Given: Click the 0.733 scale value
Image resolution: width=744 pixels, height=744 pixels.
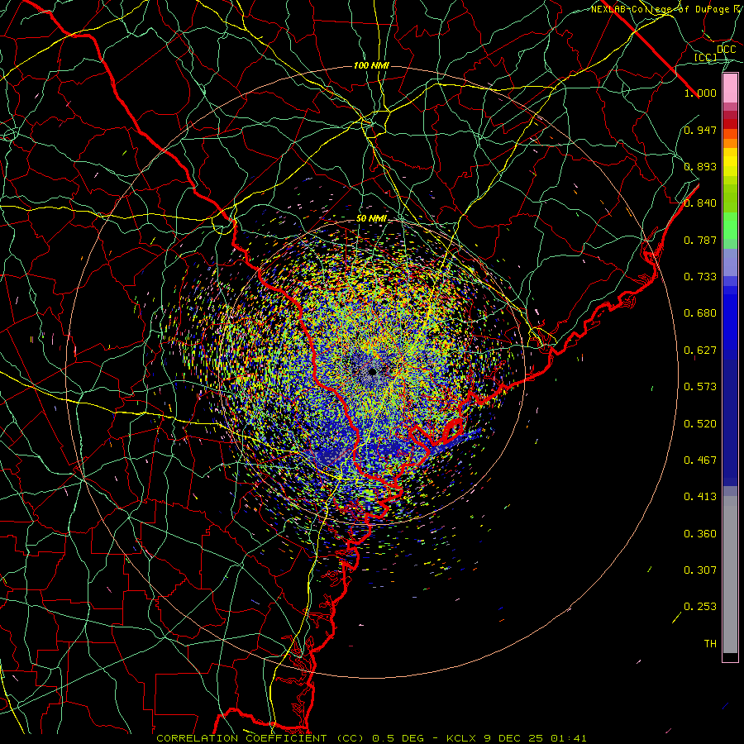Looking at the screenshot, I should pos(700,277).
